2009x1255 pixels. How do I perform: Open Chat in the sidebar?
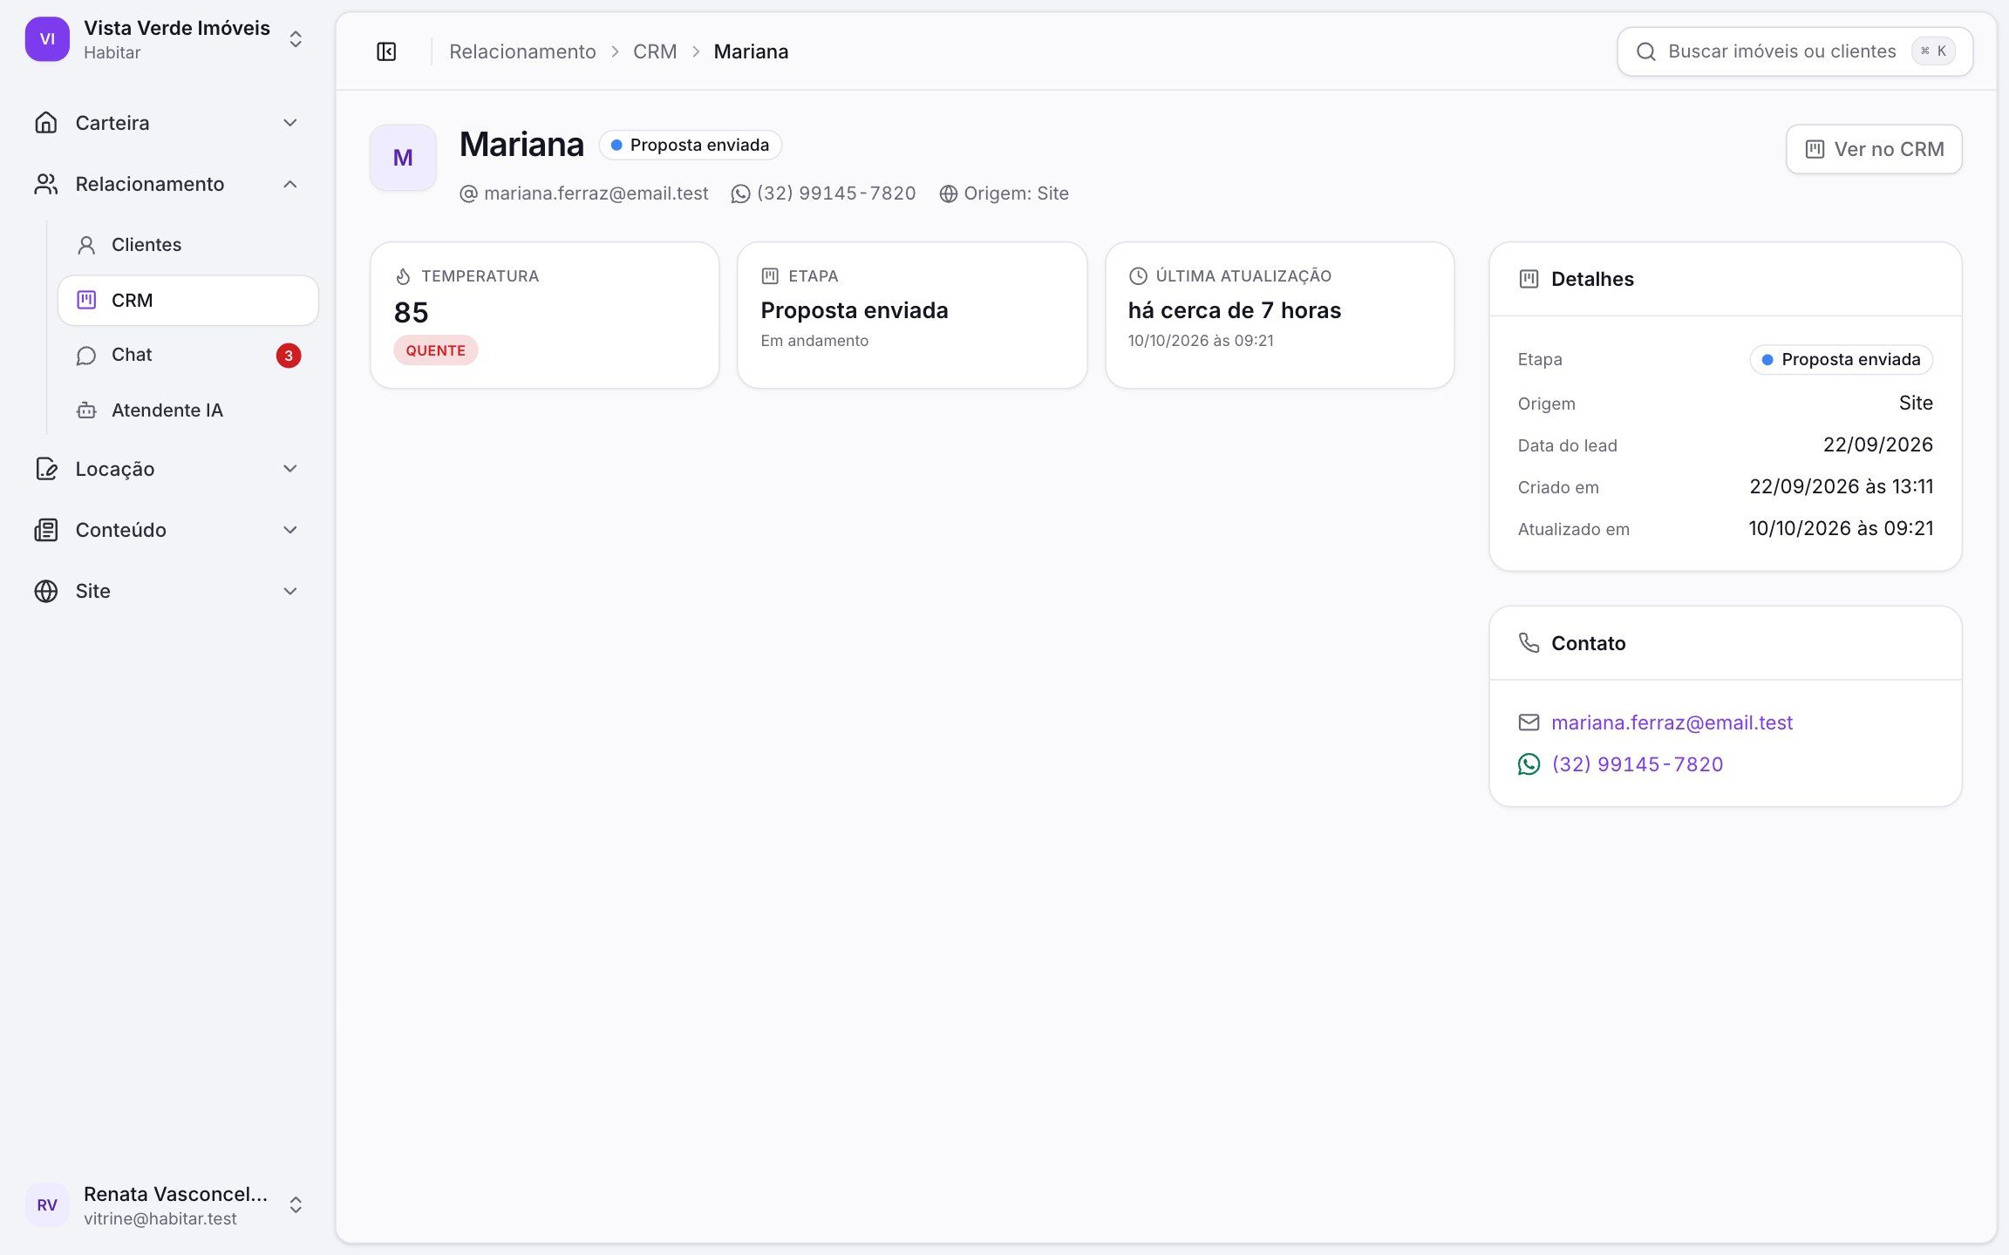coord(188,355)
